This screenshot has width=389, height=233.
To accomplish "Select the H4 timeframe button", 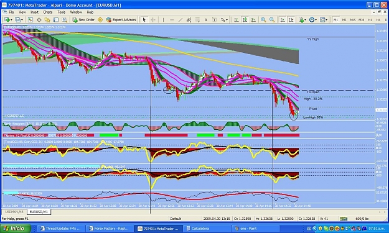I will click(x=378, y=20).
